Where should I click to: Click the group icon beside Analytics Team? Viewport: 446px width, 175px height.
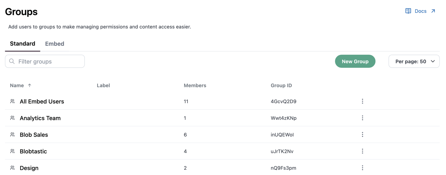[x=12, y=118]
